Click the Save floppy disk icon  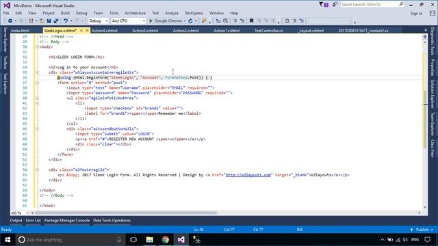[x=49, y=21]
